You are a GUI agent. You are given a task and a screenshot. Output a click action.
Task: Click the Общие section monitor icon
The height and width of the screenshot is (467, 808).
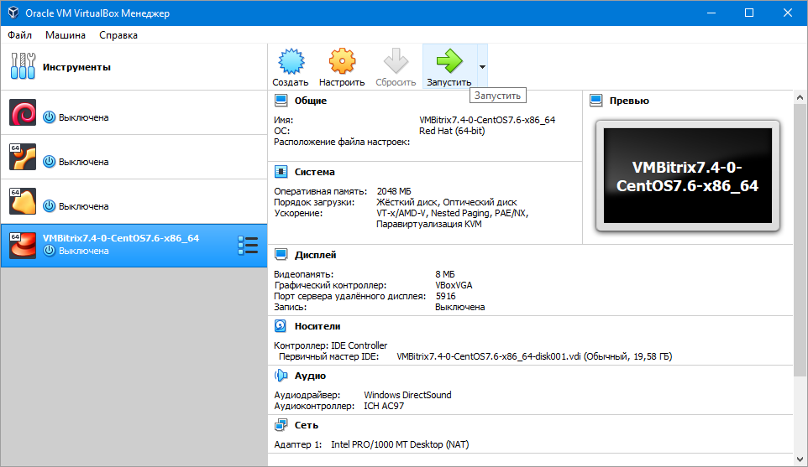tap(281, 101)
